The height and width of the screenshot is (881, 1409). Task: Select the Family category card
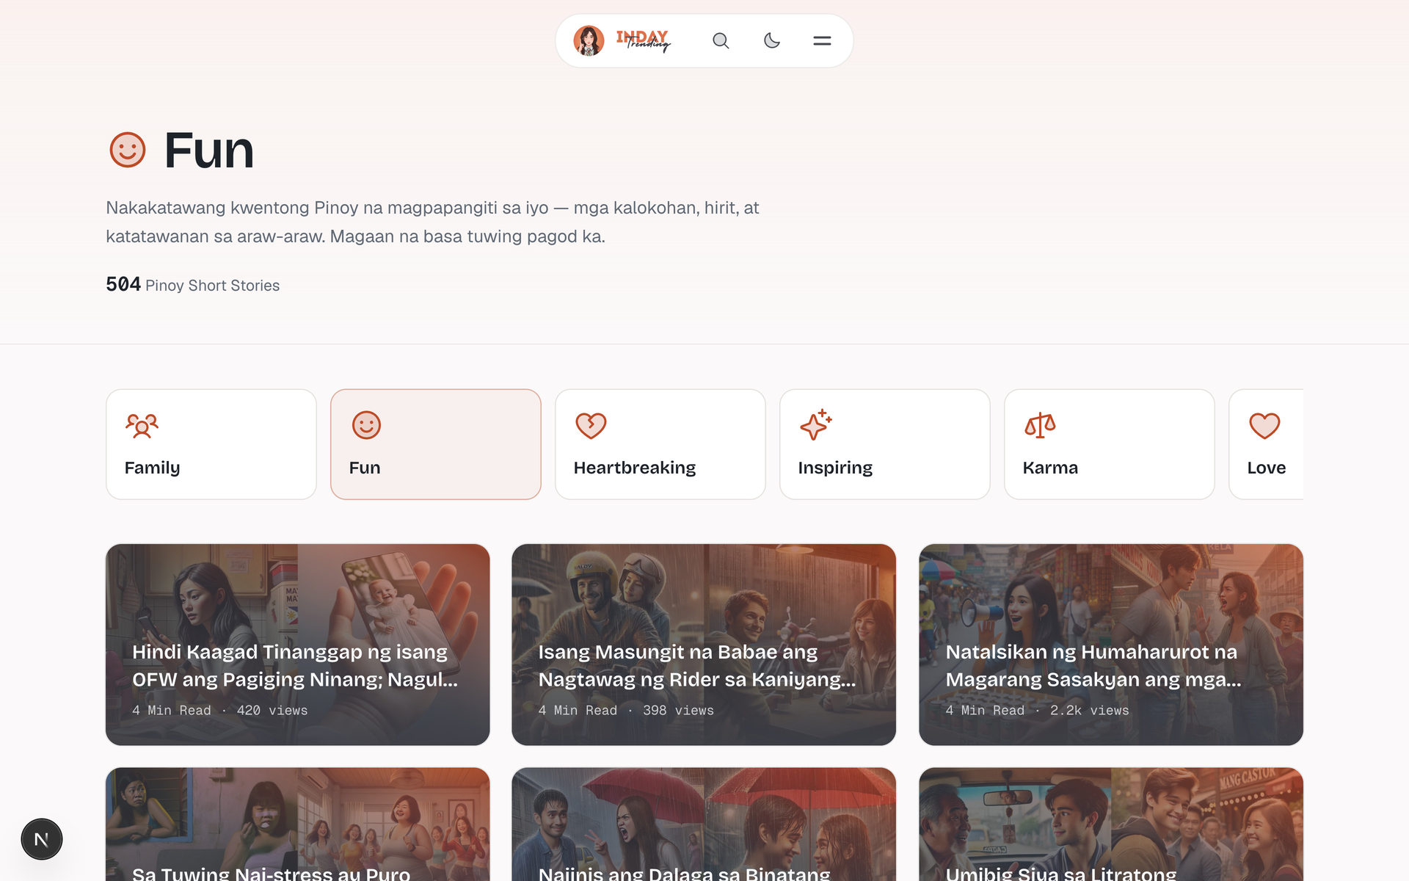211,444
